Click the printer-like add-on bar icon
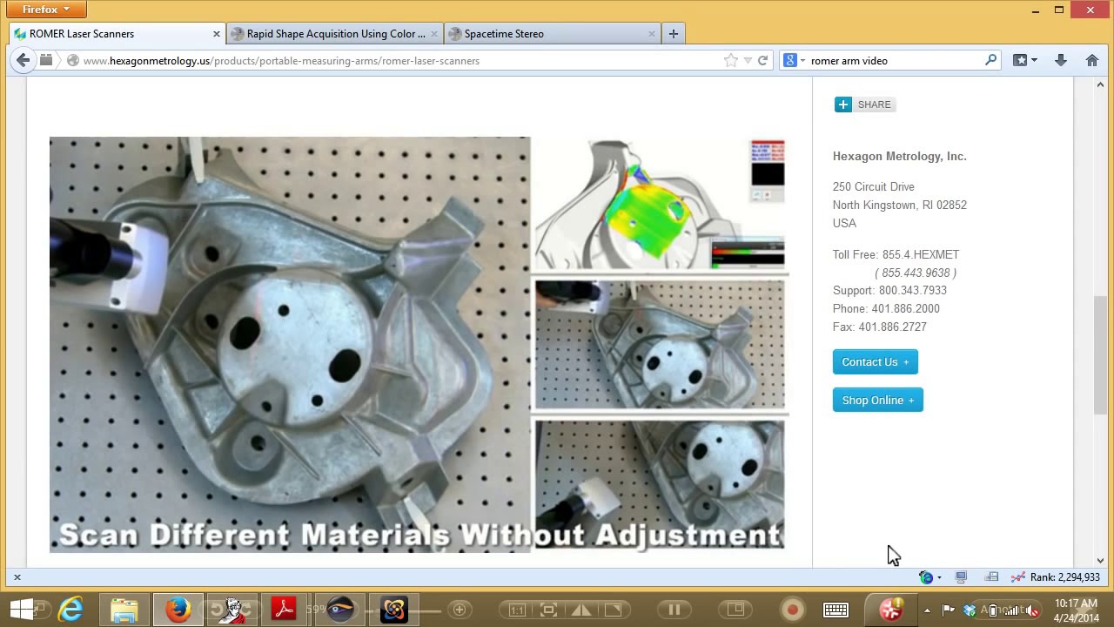This screenshot has height=627, width=1114. point(991,577)
